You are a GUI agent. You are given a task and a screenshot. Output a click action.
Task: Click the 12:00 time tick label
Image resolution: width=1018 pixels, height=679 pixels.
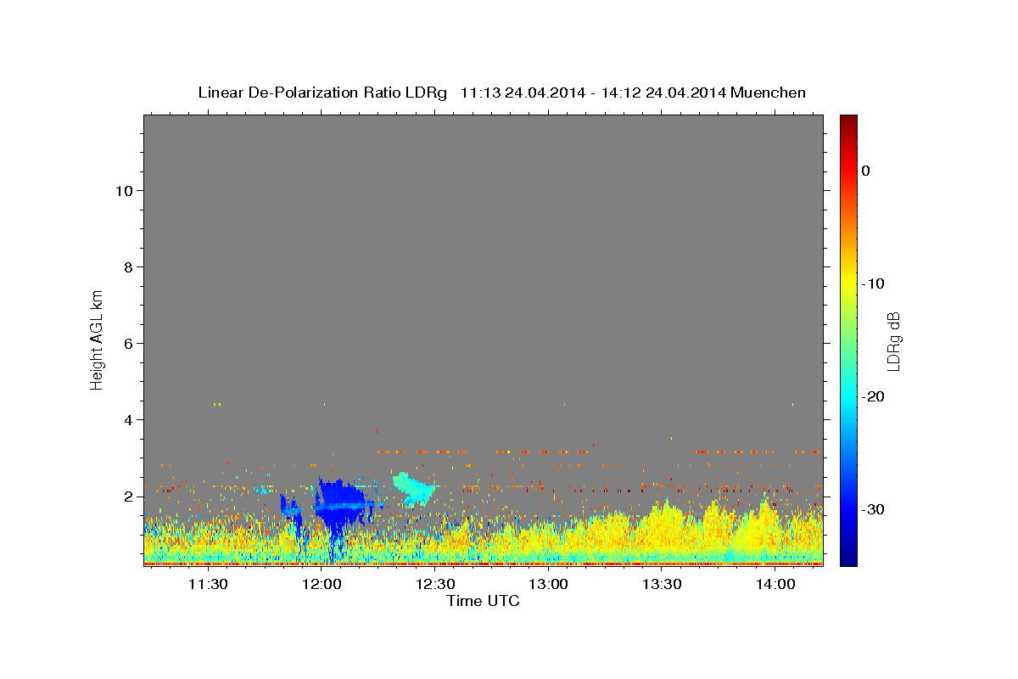[322, 584]
